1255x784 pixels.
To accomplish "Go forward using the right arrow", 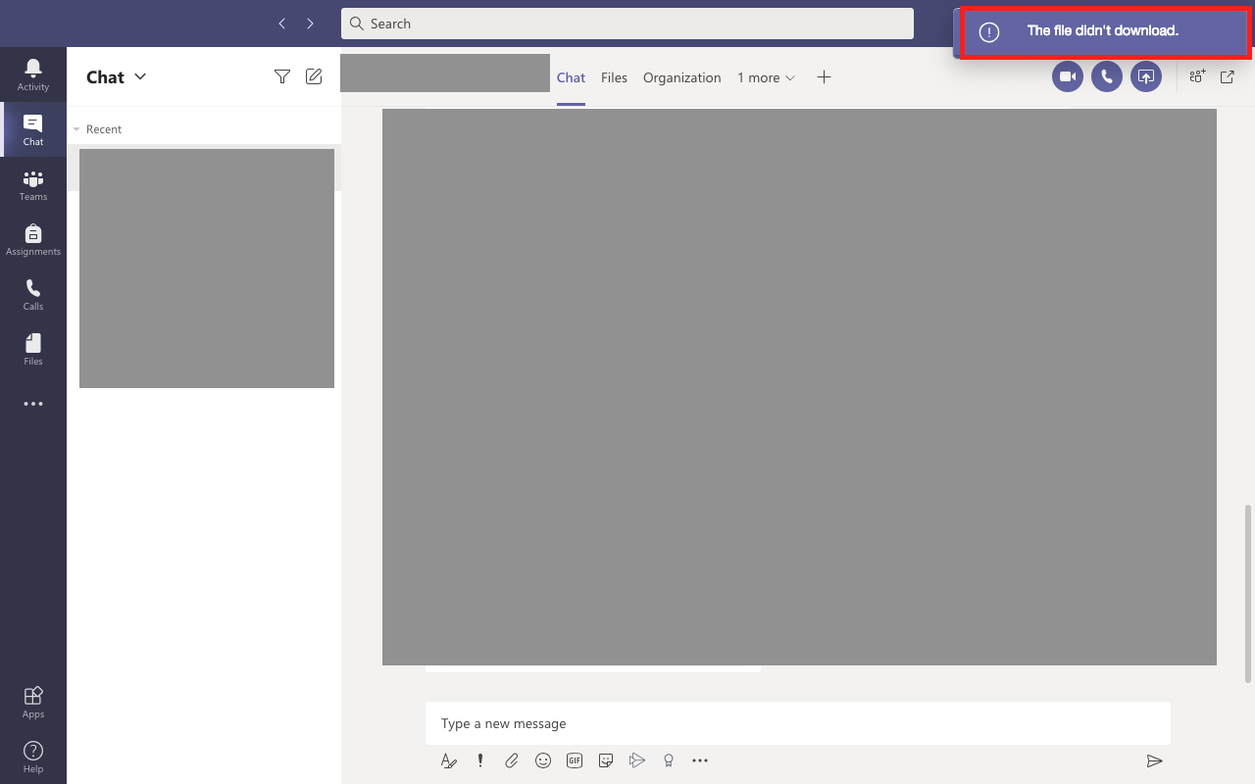I will 310,24.
